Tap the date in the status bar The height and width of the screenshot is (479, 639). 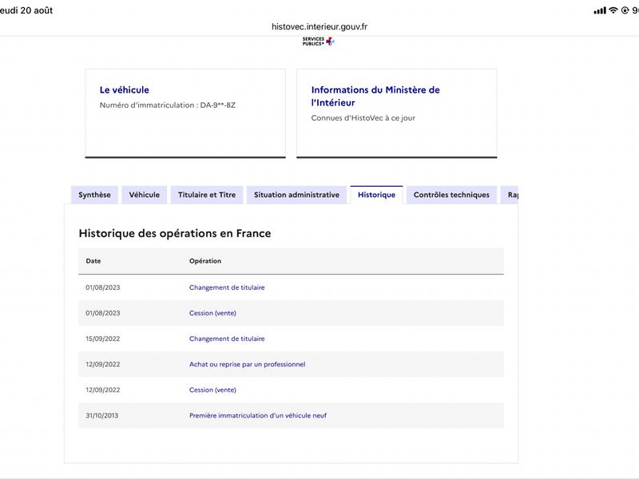(26, 10)
